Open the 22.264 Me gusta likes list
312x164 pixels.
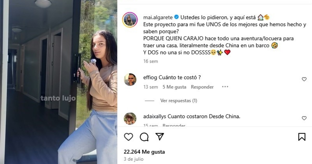pos(144,152)
